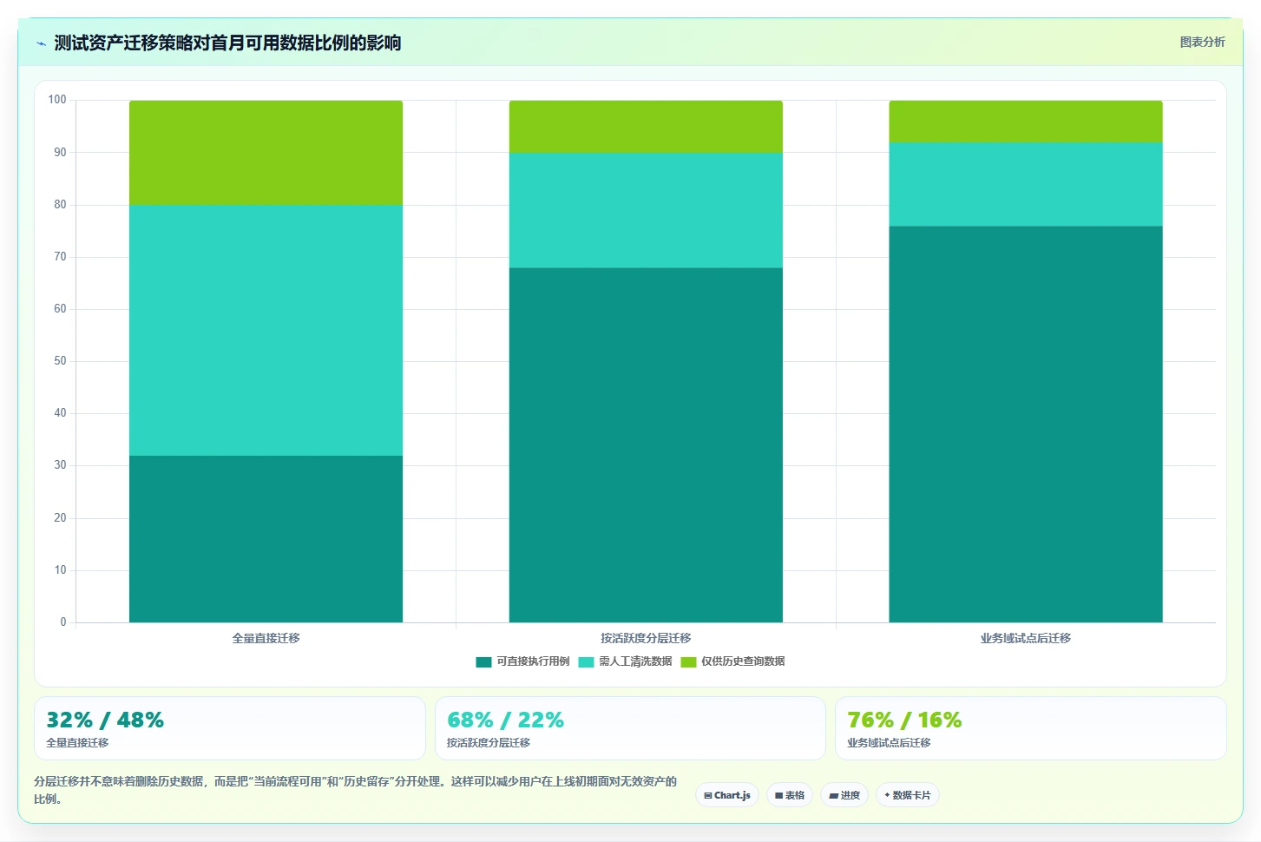The width and height of the screenshot is (1261, 842).
Task: Click the 全量直接迁移 dark teal bar segment
Action: (x=266, y=539)
